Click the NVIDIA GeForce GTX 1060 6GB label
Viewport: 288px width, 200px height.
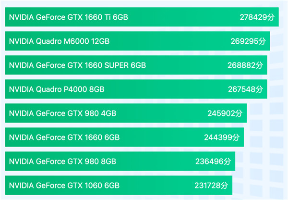click(64, 185)
